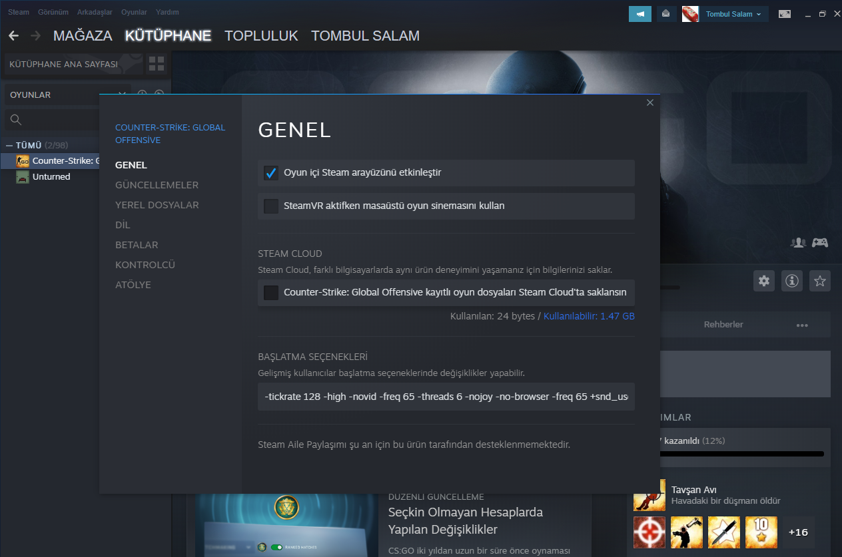Click COUNTER-STRIKE: GLOBAL OFFENSIVE dialog title

pos(170,134)
